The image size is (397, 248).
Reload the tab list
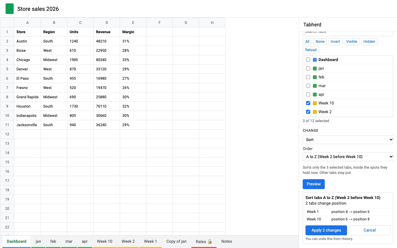pyautogui.click(x=311, y=50)
